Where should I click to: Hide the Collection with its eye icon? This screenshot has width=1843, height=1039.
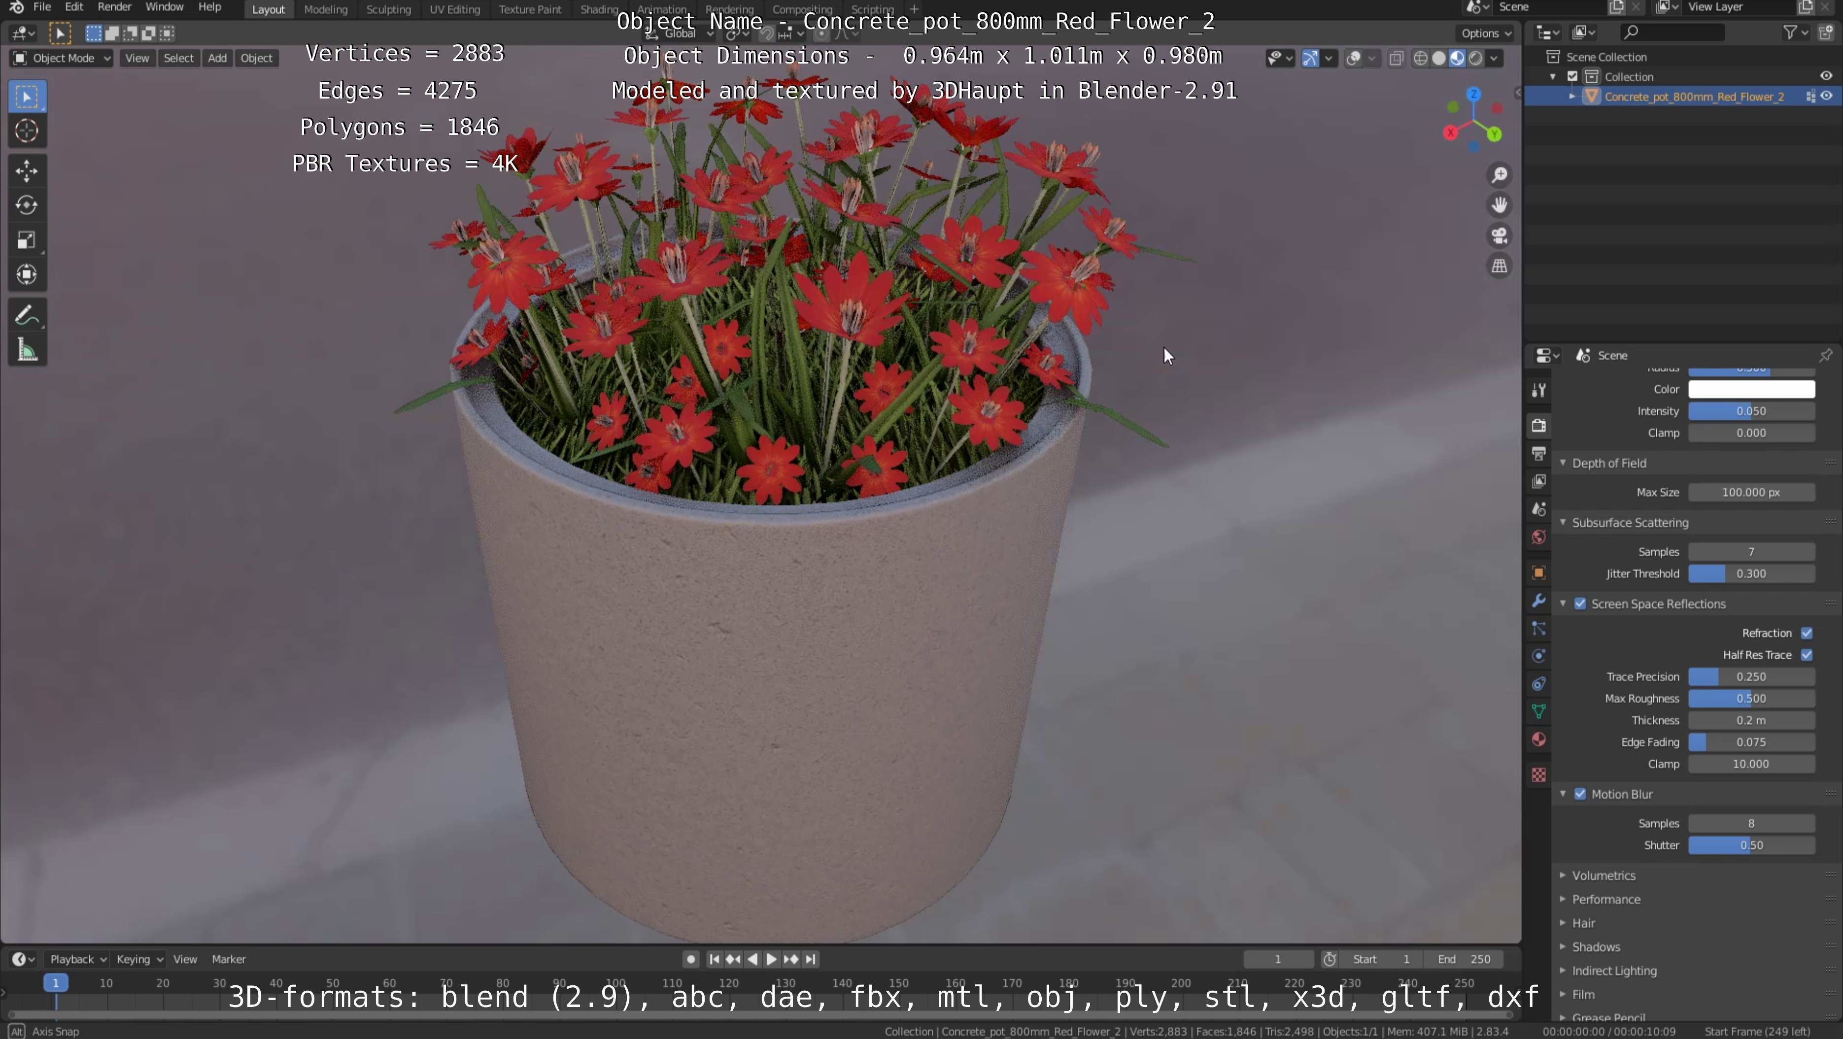click(x=1826, y=76)
